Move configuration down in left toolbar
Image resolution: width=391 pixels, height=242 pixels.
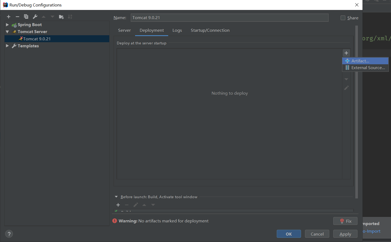click(x=52, y=17)
